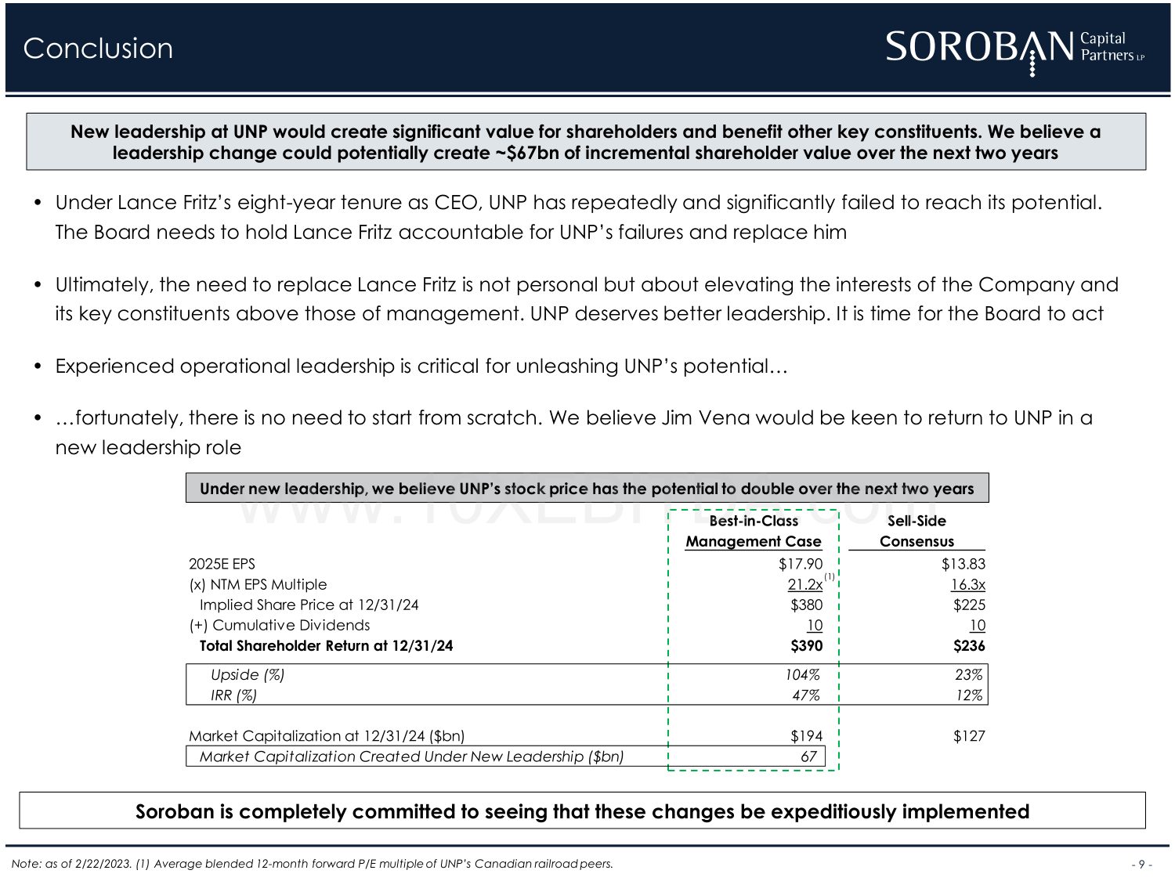Click the $17.90 2025E EPS value
This screenshot has width=1175, height=881.
[x=801, y=564]
